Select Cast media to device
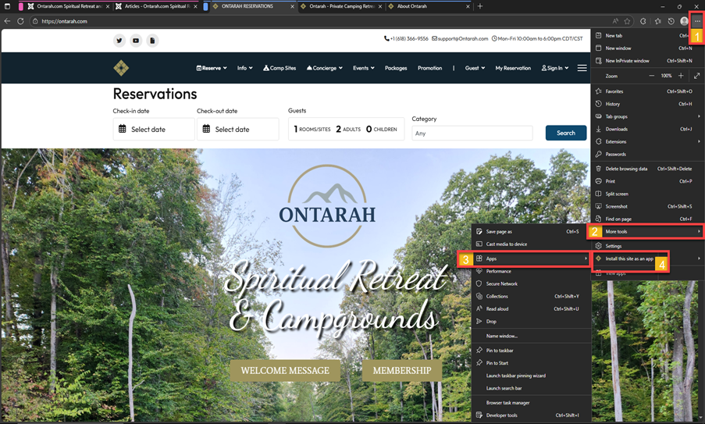 pos(531,244)
